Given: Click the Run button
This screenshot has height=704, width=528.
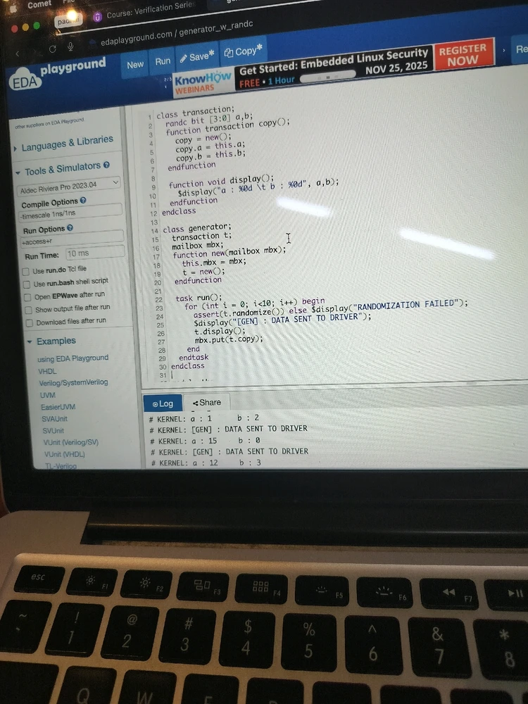Looking at the screenshot, I should click(163, 61).
